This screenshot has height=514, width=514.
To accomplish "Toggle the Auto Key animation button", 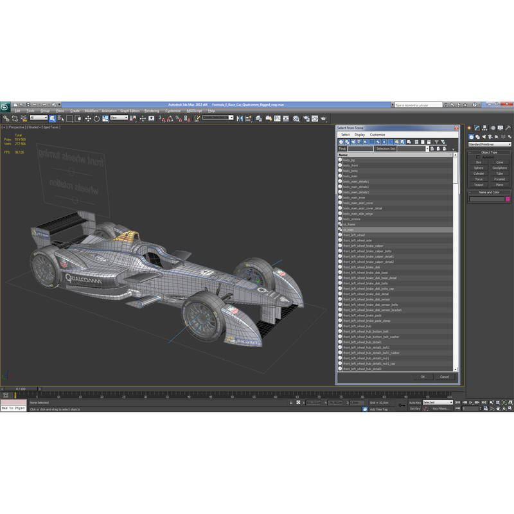I will (414, 403).
